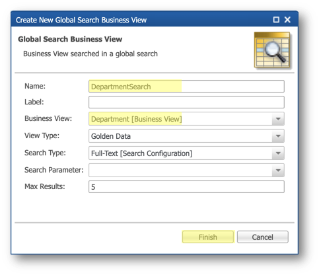Click the dialog title bar text
319x275 pixels.
(x=81, y=20)
